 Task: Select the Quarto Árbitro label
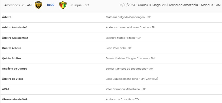[11, 48]
